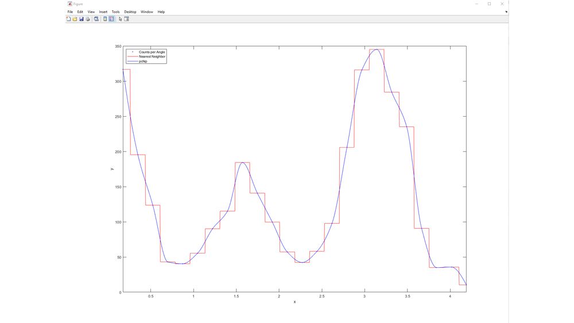Open the File menu

click(x=70, y=11)
